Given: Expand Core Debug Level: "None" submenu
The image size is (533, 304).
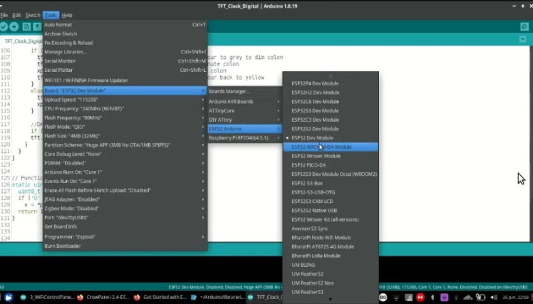Looking at the screenshot, I should [x=125, y=154].
